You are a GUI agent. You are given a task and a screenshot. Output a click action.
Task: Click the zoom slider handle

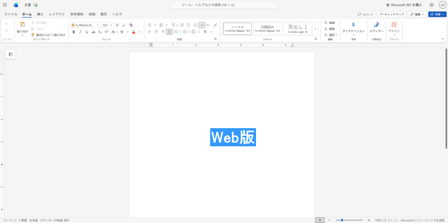pos(342,220)
